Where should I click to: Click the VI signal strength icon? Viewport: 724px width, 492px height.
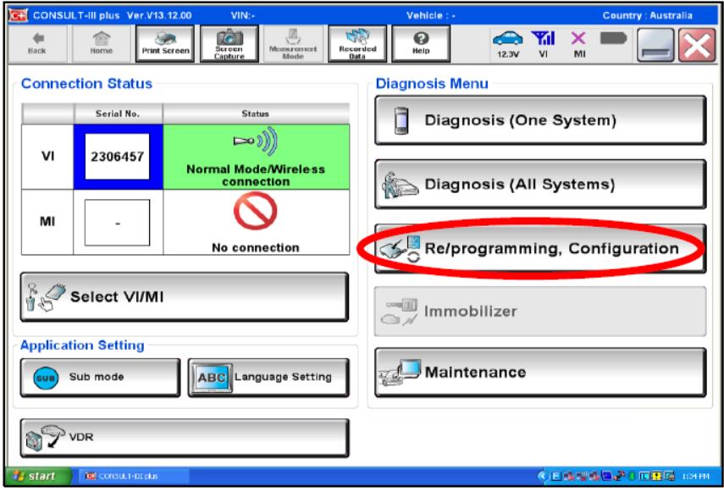coord(543,44)
